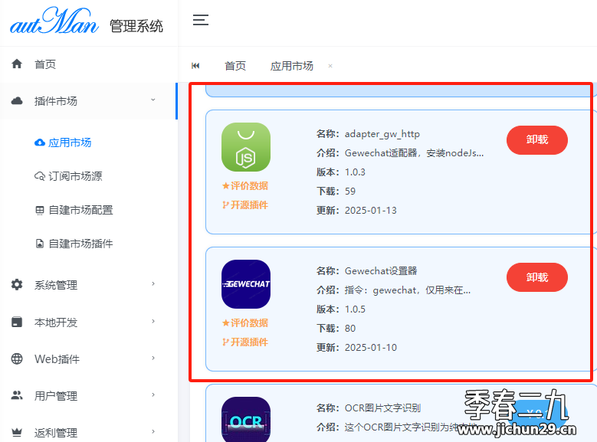Click the plugin name Gewechat设置器
Viewport: 597px width, 442px height.
click(381, 271)
